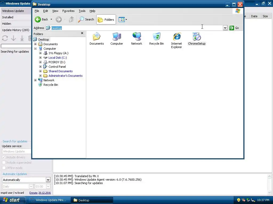Open the Help menu
273x204 pixels.
click(x=93, y=11)
